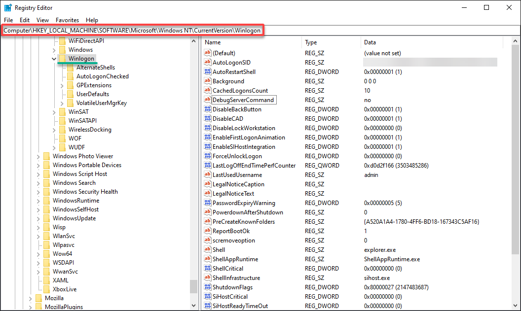Open the File menu

[8, 20]
